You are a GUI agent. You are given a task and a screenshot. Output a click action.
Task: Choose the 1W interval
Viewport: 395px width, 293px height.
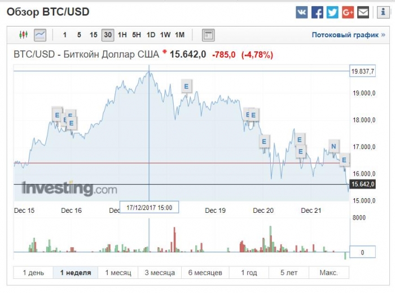[165, 35]
